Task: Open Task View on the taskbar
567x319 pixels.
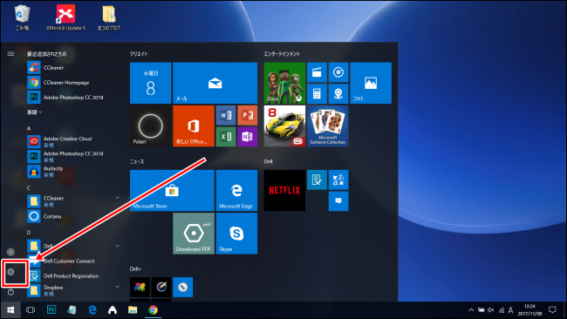Action: click(x=31, y=310)
